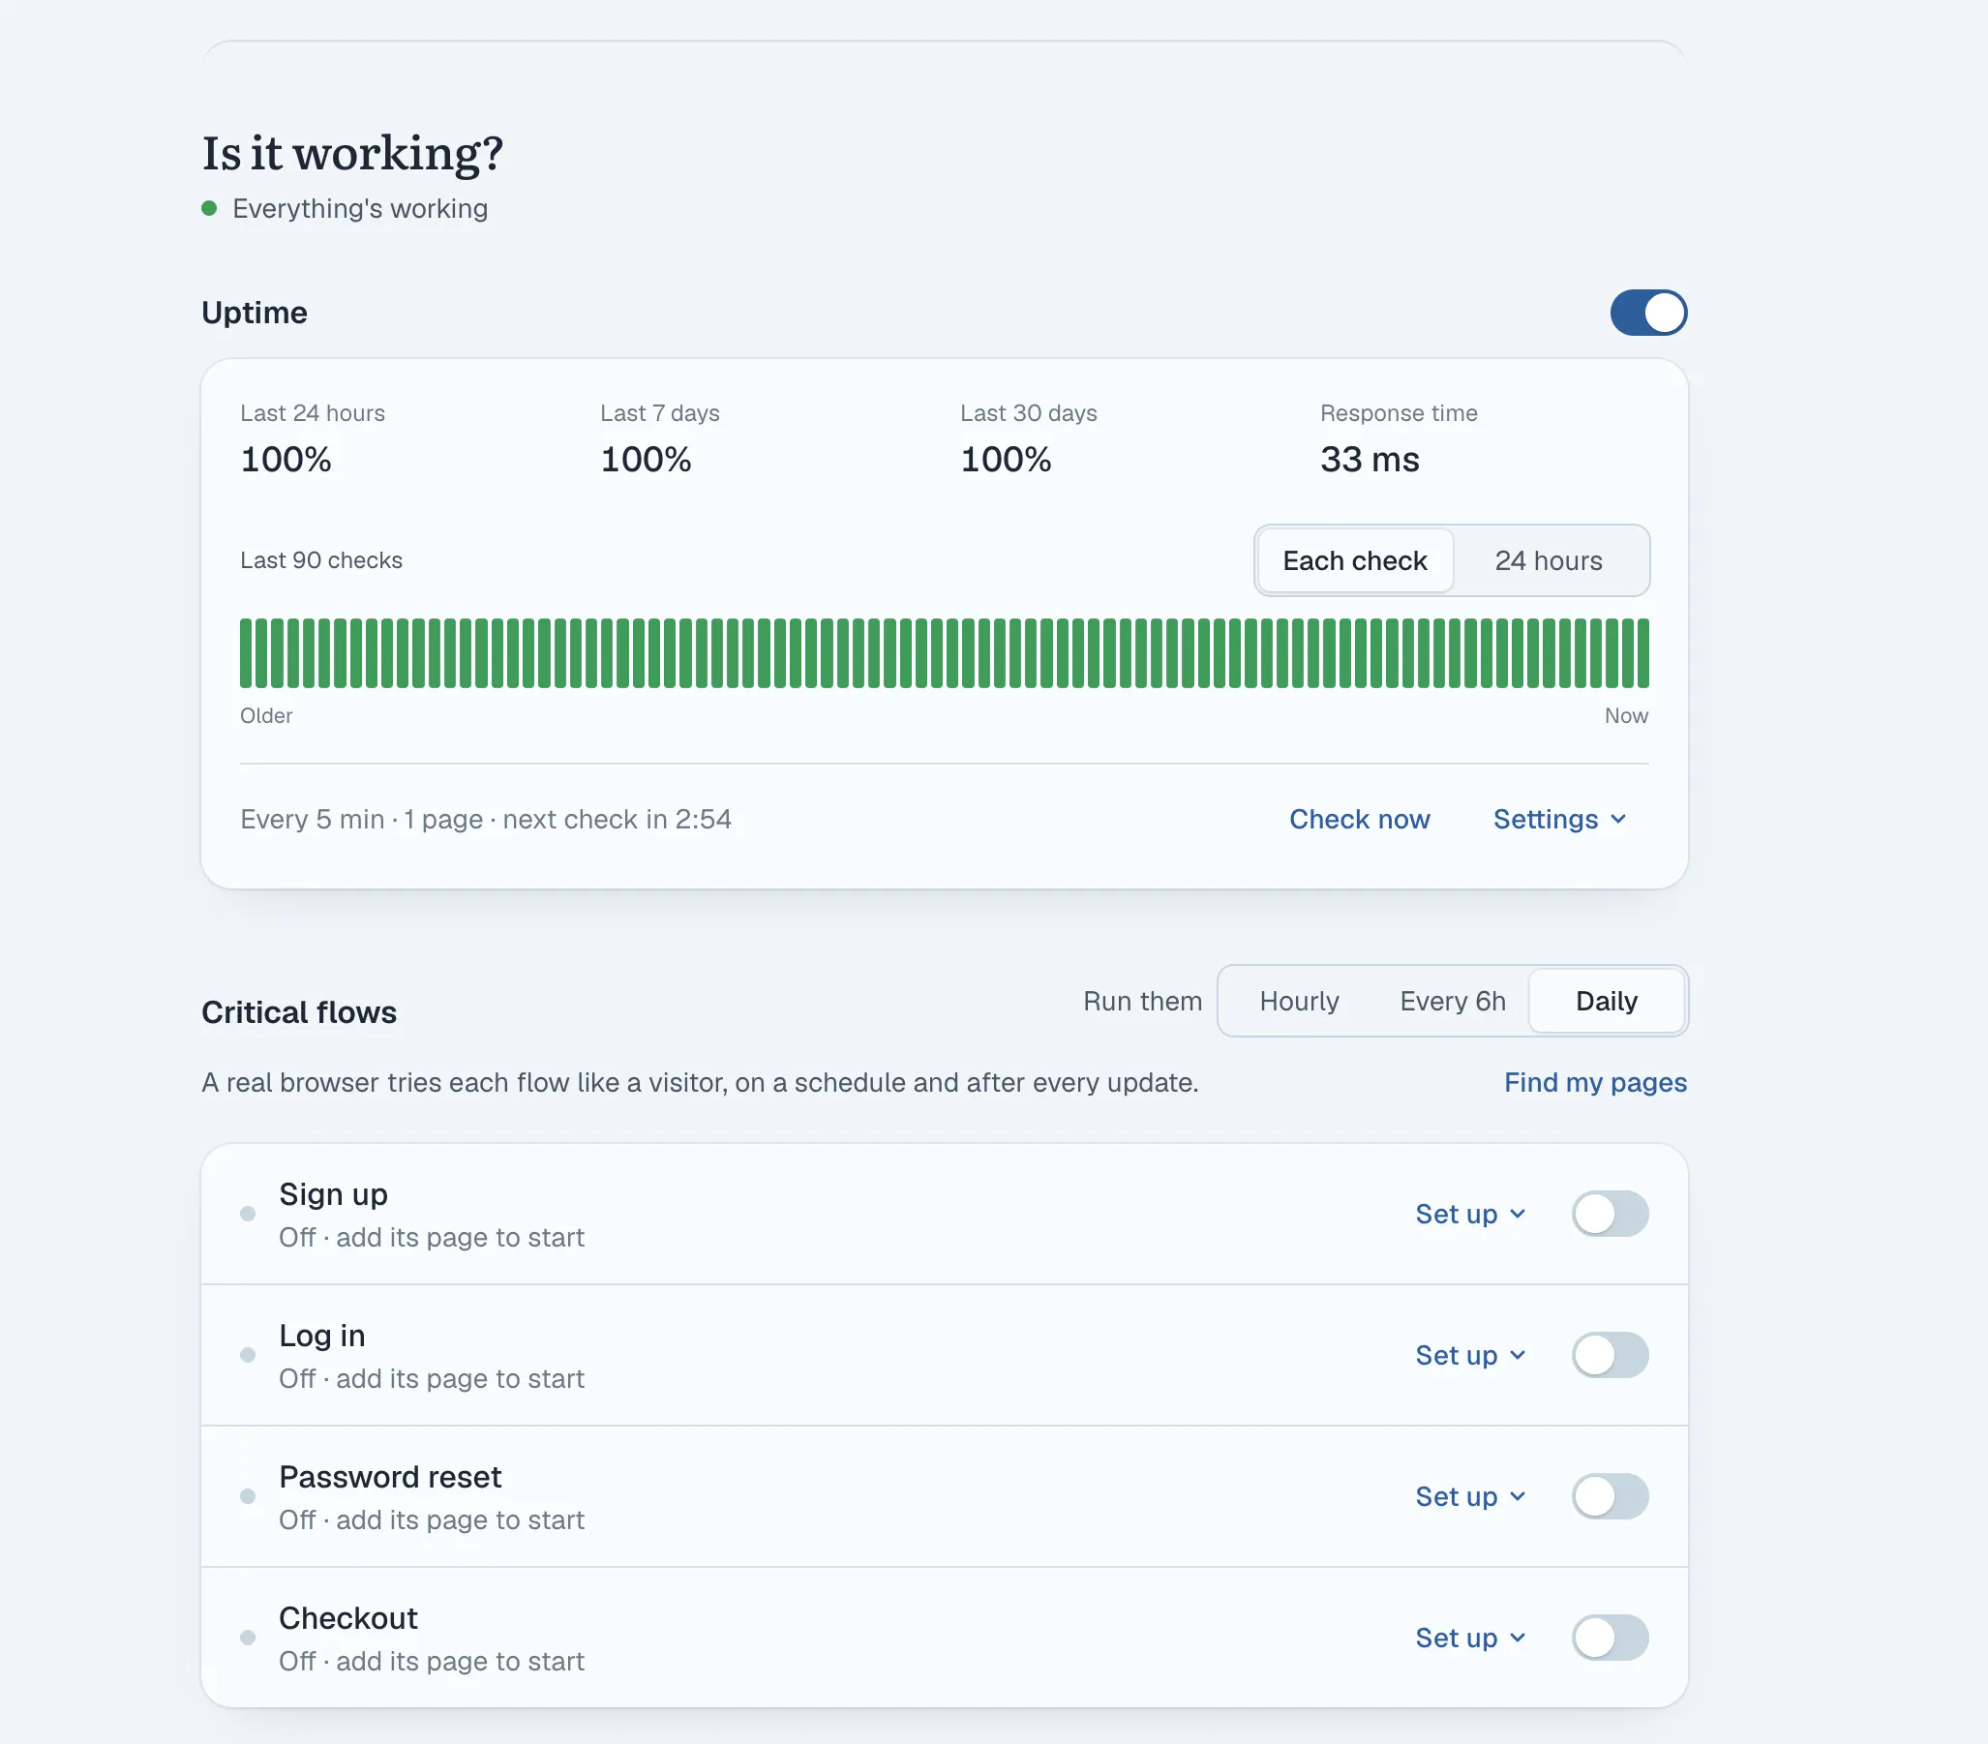Click the status dot beside Sign up
The image size is (1988, 1744).
click(x=248, y=1214)
